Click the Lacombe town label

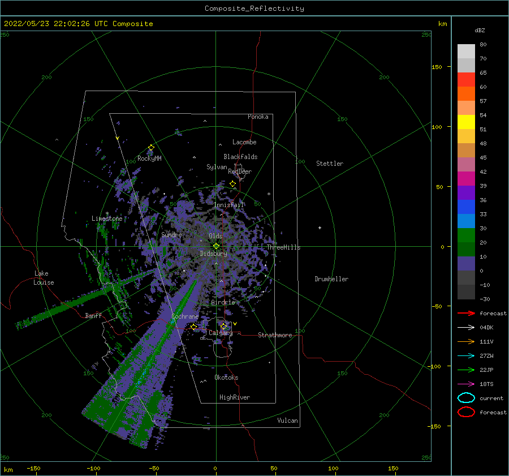tap(244, 142)
